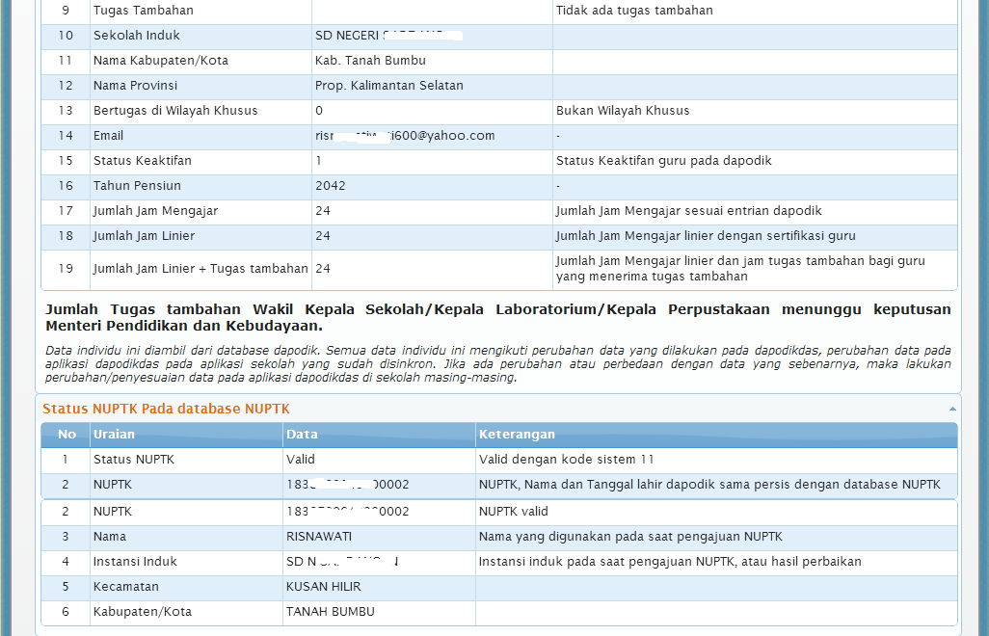Click the 'Instansi Induk' label
The height and width of the screenshot is (636, 989).
tap(135, 562)
